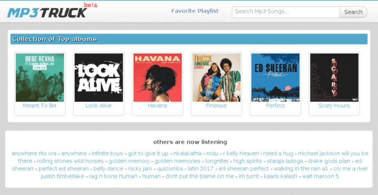This screenshot has height=195, width=378.
Task: Open the Scary Hours title link
Action: coord(334,106)
